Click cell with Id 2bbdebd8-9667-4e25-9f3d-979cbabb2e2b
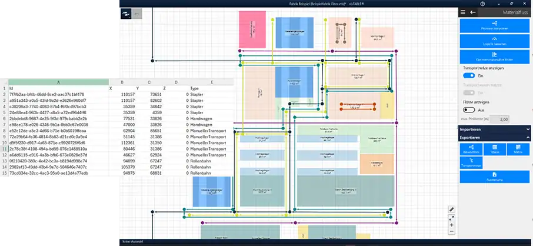The height and width of the screenshot is (246, 533). 58,118
